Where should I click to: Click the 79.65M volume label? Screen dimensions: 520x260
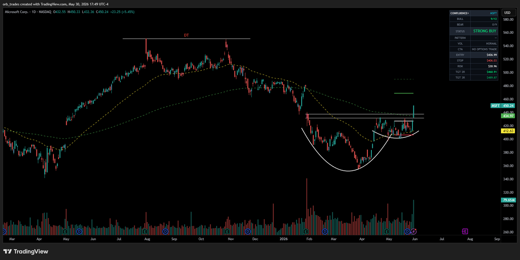tap(508, 200)
